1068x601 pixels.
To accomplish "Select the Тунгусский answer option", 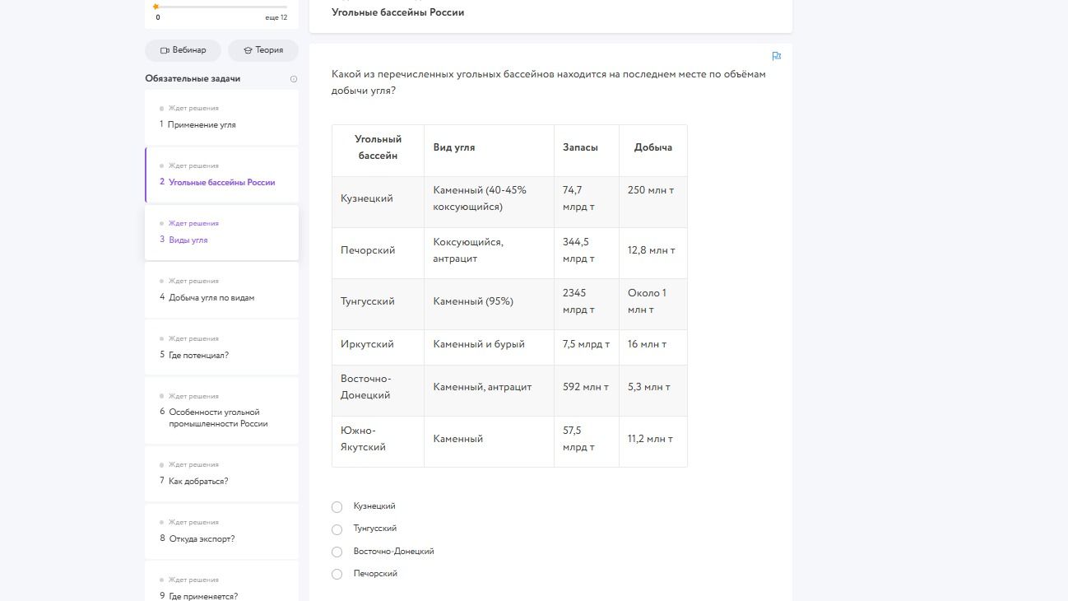I will pos(337,529).
